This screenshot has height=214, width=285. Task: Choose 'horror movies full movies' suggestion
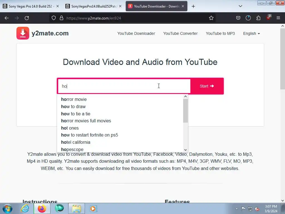(x=120, y=121)
